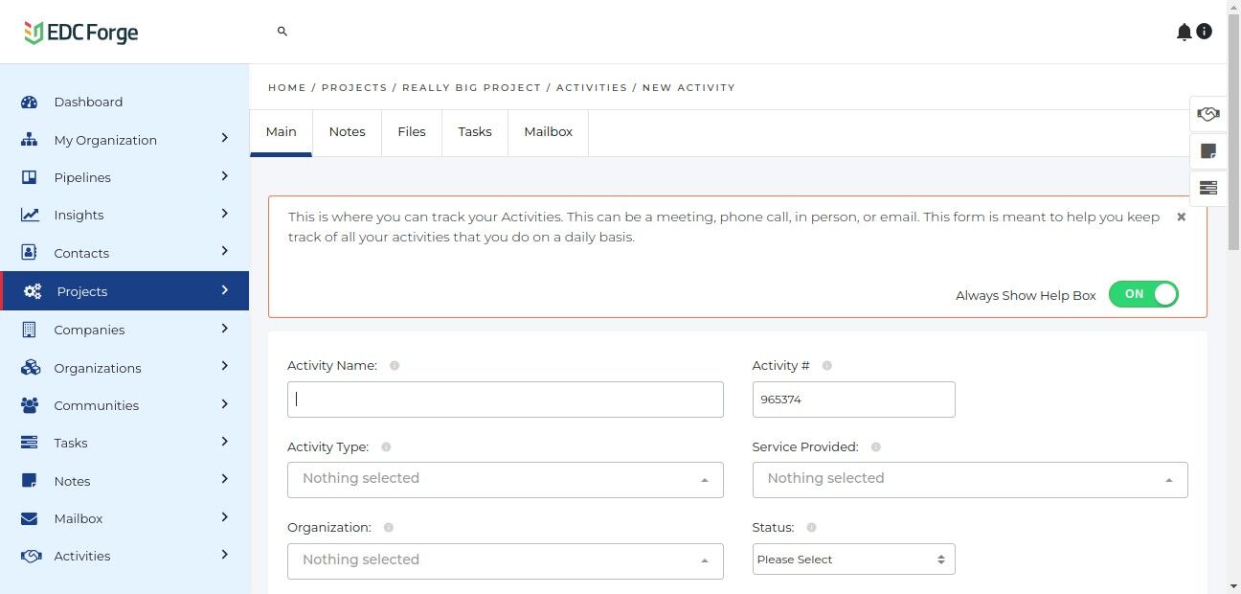Dismiss the help box
1241x594 pixels.
[x=1181, y=217]
